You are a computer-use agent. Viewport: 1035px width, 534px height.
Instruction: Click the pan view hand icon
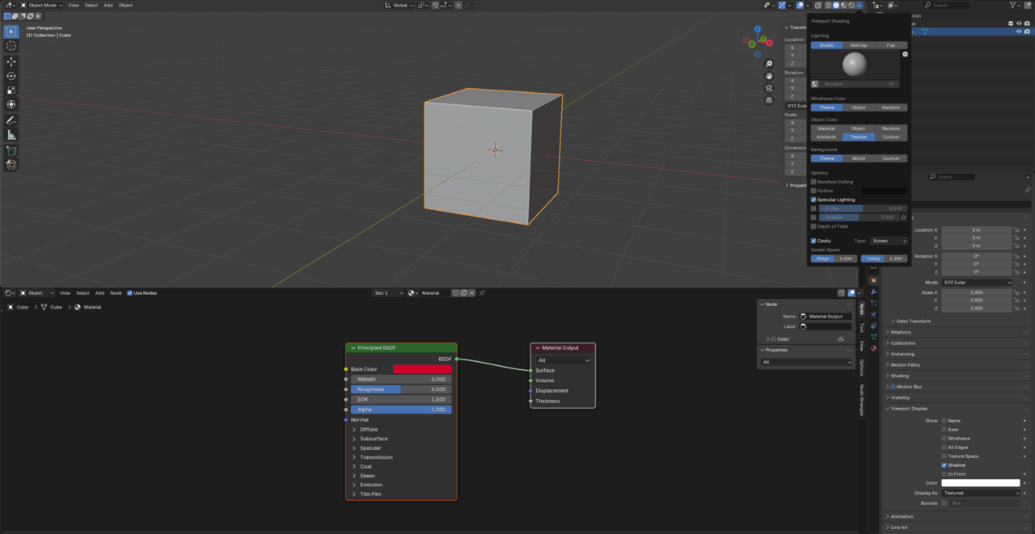tap(769, 76)
